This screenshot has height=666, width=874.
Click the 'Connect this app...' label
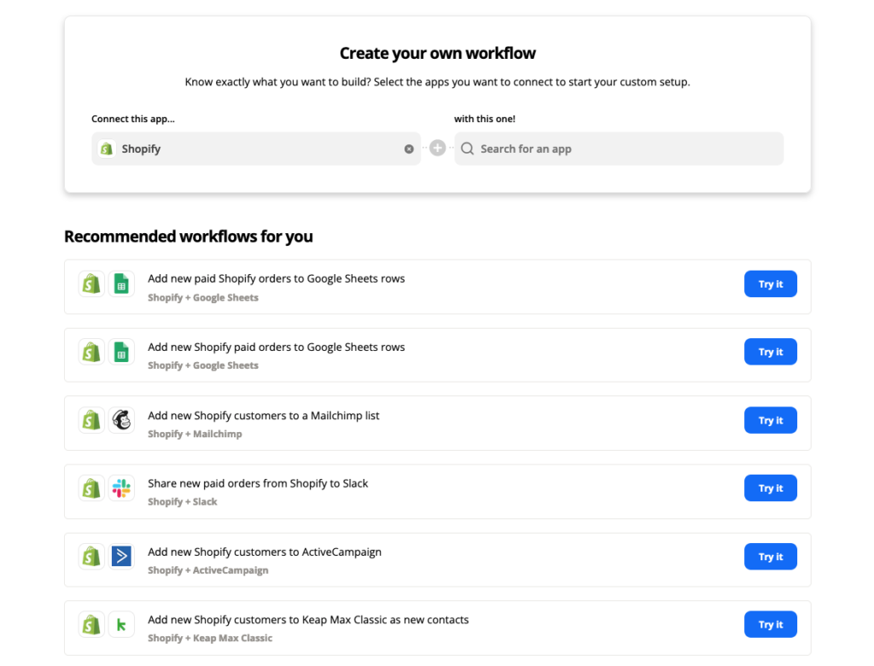[133, 119]
